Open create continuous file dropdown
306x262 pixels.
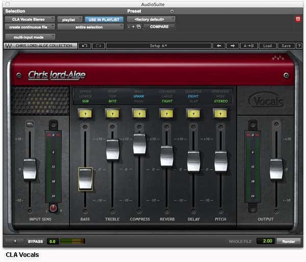(x=30, y=27)
